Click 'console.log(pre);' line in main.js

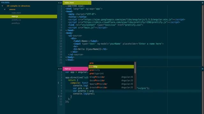click(x=84, y=94)
